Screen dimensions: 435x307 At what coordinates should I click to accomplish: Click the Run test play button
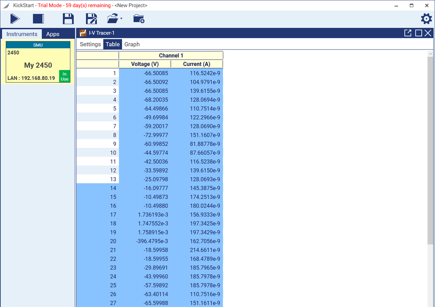pyautogui.click(x=15, y=18)
